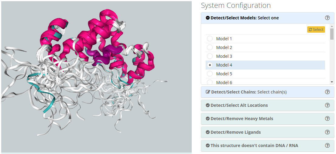
Task: Select the Model 1 radio button
Action: click(x=210, y=39)
